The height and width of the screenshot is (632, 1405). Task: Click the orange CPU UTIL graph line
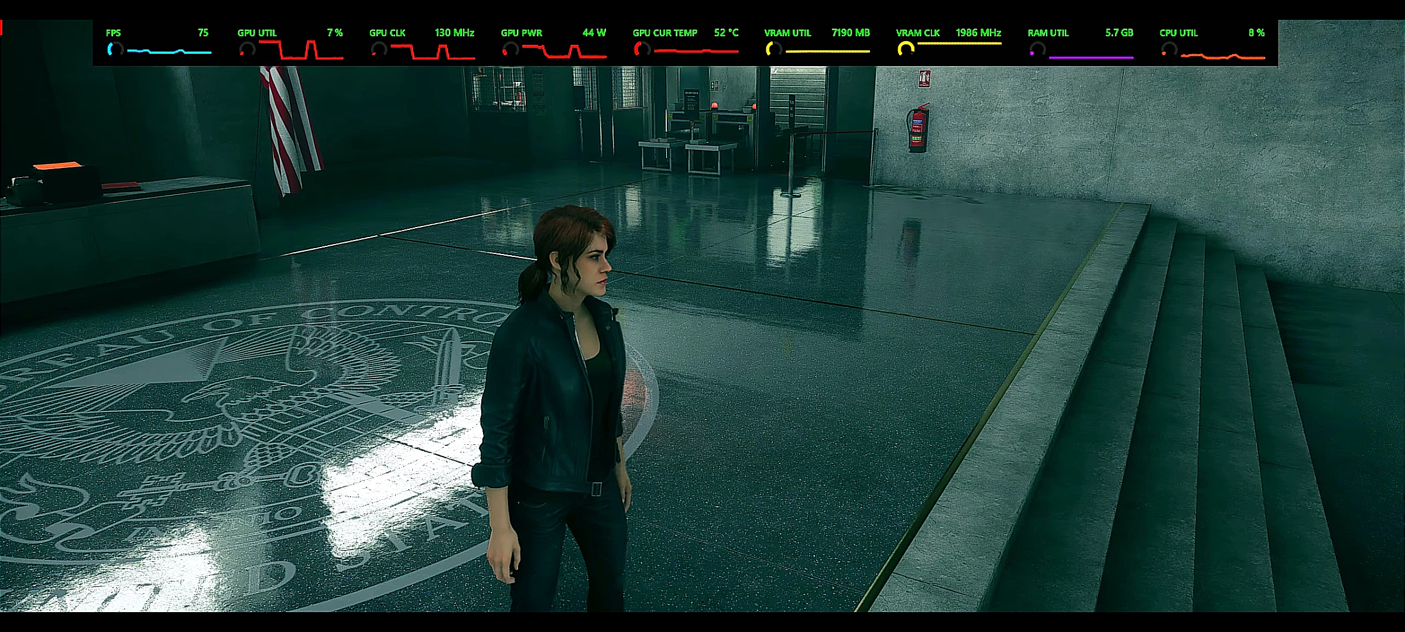tap(1223, 56)
